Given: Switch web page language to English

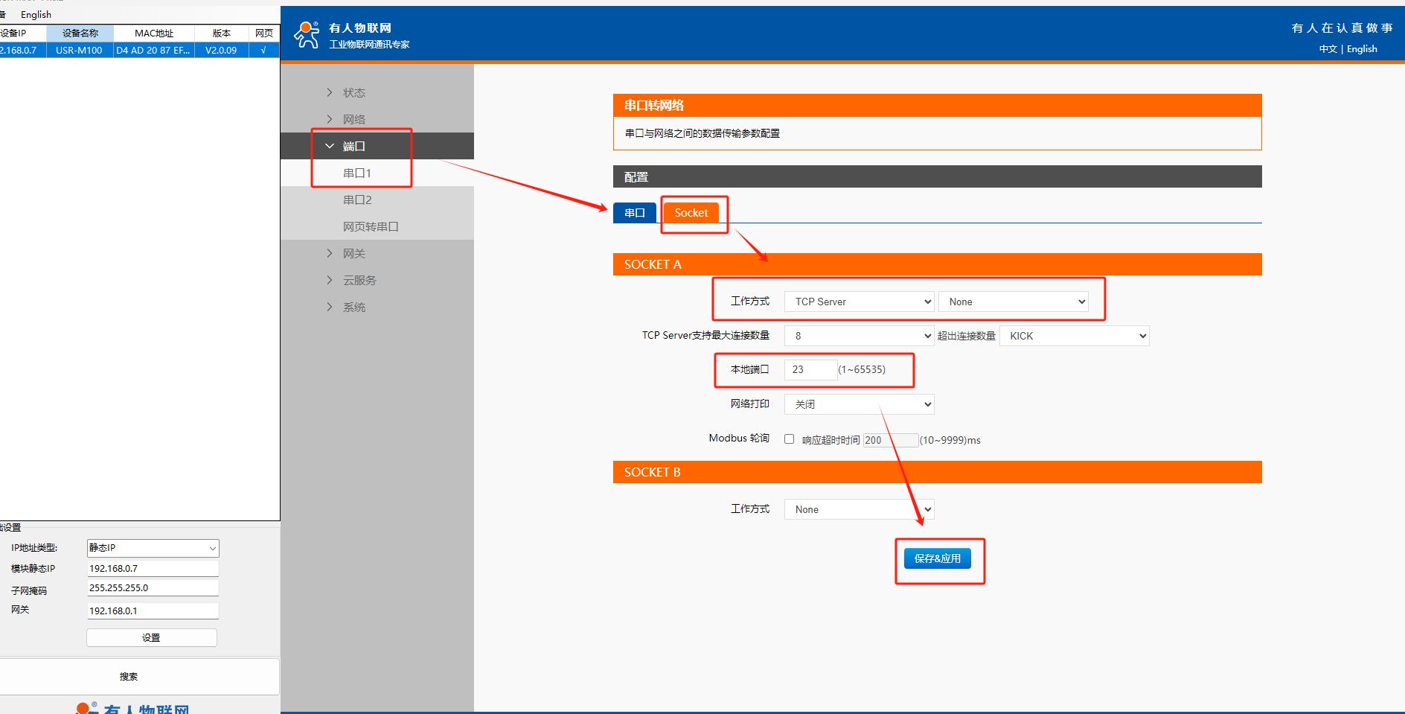Looking at the screenshot, I should [x=1362, y=49].
